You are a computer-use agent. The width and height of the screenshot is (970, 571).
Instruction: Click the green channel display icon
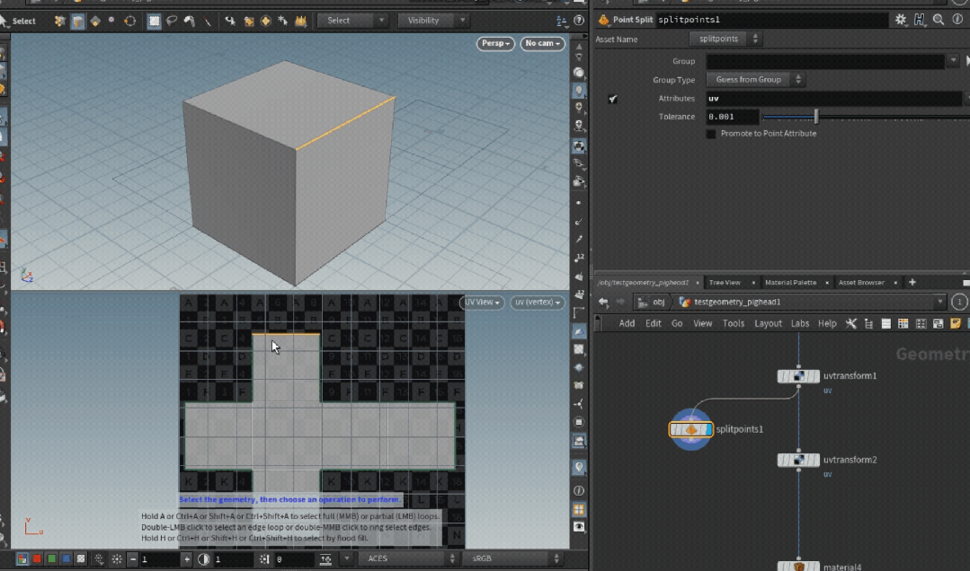(x=51, y=559)
